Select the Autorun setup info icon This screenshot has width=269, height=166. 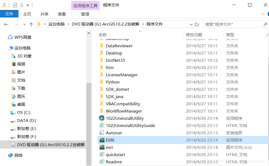[x=102, y=133]
